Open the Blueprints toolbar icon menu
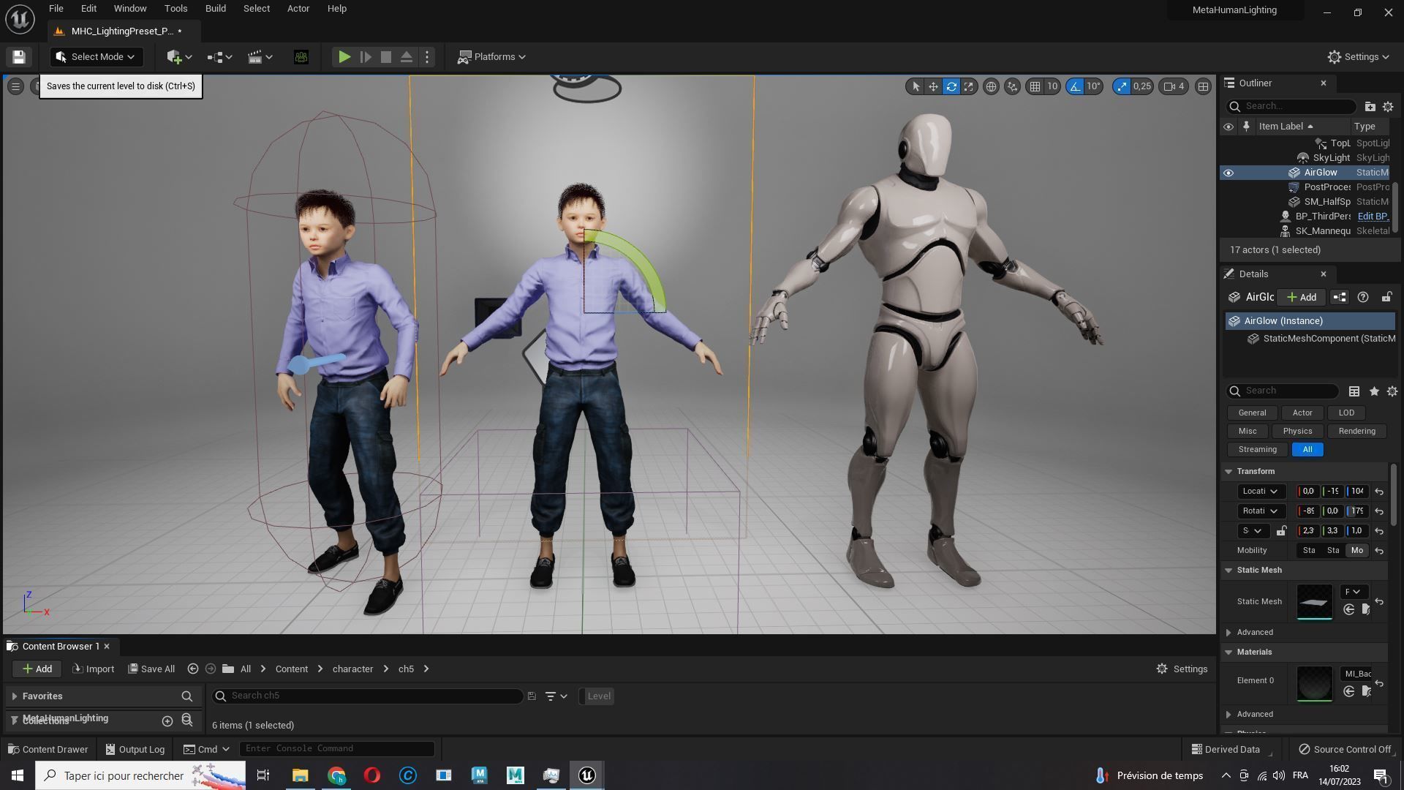Viewport: 1404px width, 790px height. pyautogui.click(x=219, y=57)
